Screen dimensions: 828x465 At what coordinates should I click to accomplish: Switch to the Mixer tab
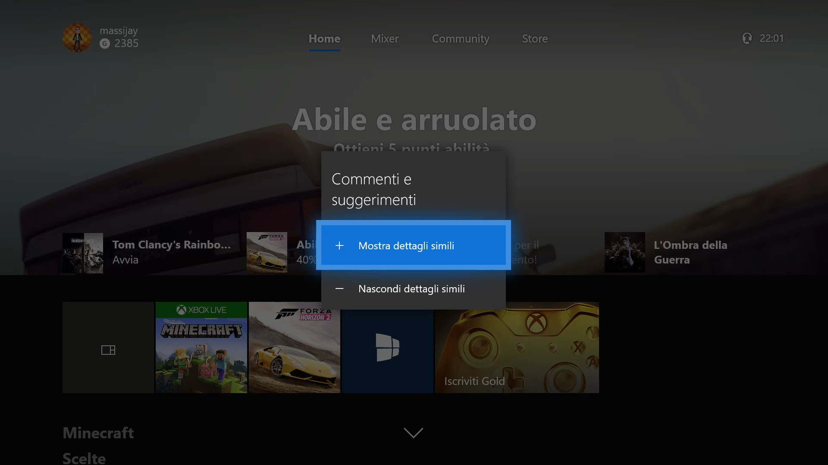click(385, 39)
